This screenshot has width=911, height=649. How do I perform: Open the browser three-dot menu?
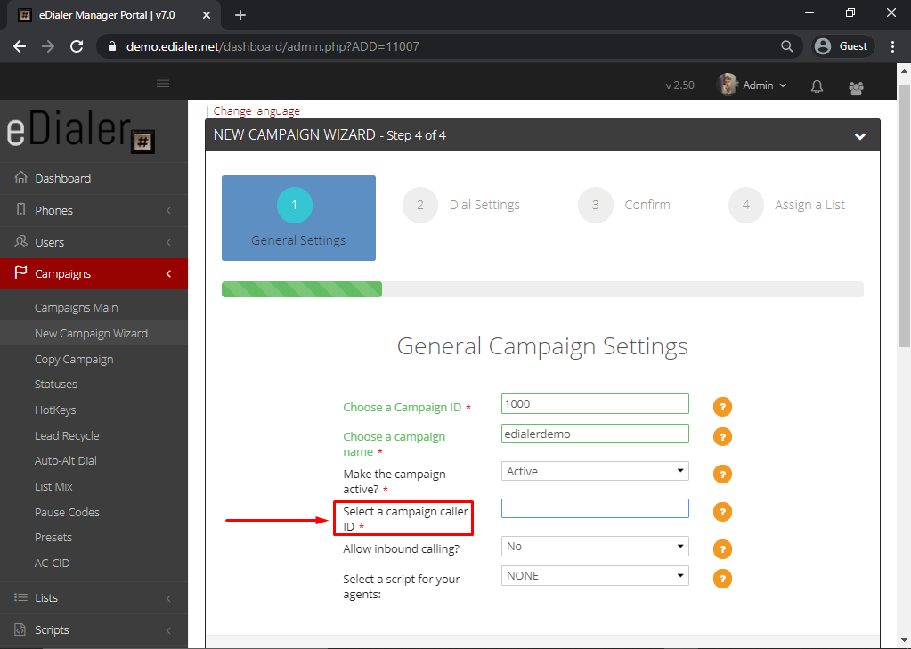[893, 46]
